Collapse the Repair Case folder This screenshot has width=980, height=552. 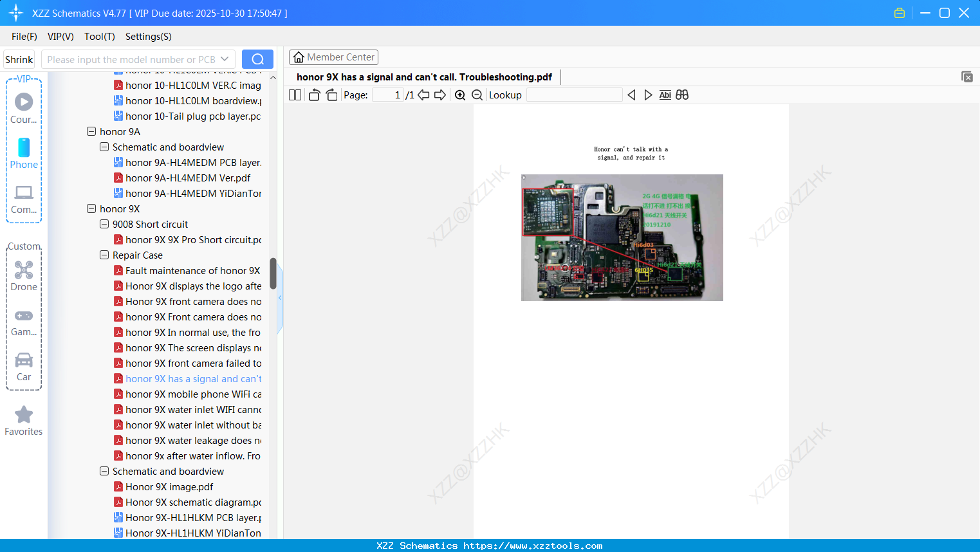(104, 255)
